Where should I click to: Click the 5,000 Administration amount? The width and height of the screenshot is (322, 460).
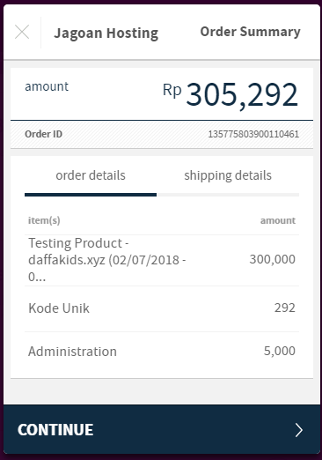click(x=280, y=351)
